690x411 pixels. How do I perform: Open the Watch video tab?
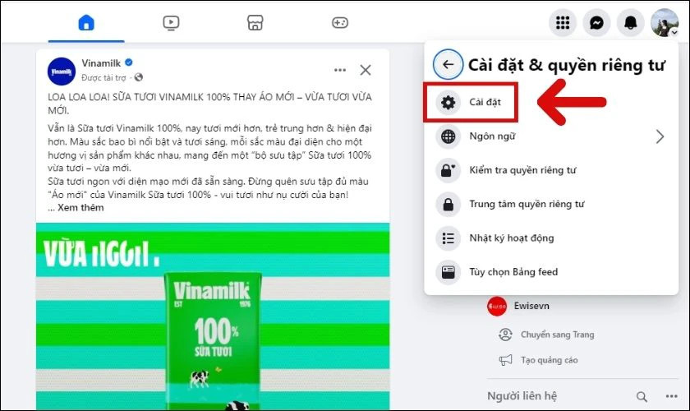171,22
